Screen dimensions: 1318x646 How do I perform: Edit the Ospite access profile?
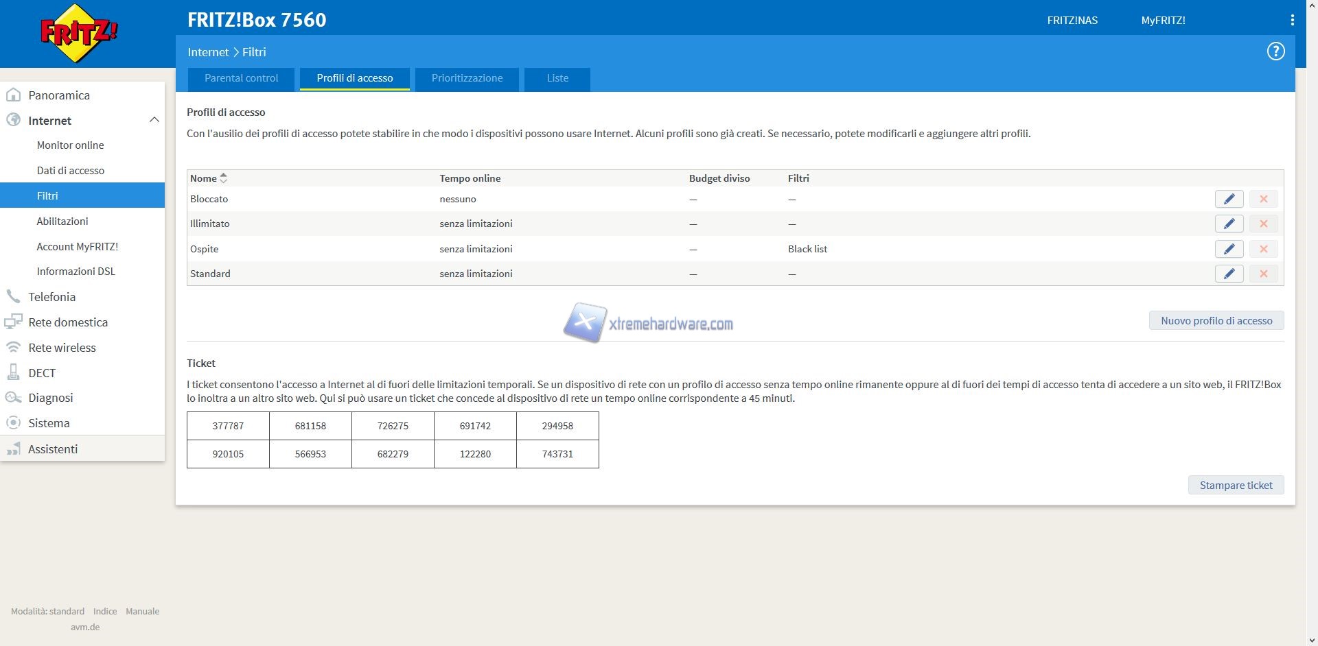point(1229,249)
